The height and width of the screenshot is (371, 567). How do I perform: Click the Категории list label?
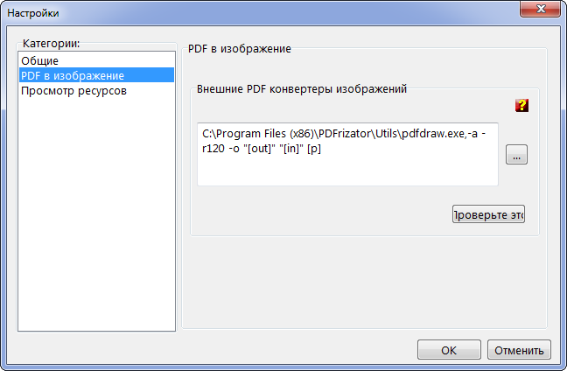[x=51, y=43]
